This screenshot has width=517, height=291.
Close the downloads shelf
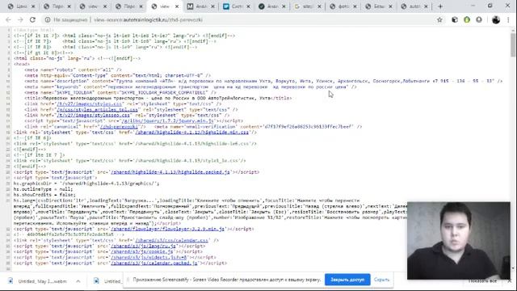click(510, 281)
